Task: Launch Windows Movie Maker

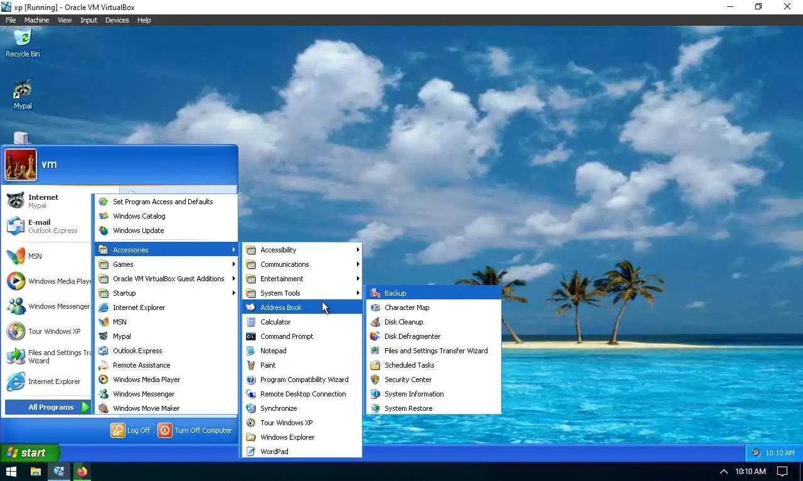Action: (166, 408)
